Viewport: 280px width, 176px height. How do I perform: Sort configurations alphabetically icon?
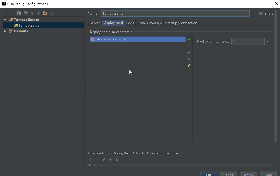coord(52,13)
